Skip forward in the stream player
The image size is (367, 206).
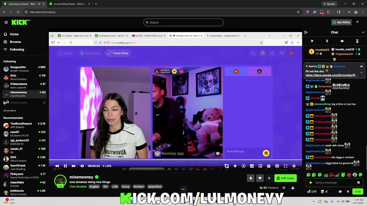pyautogui.click(x=74, y=166)
